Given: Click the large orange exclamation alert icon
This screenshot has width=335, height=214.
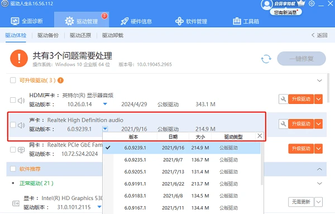Looking at the screenshot, I should 19,58.
